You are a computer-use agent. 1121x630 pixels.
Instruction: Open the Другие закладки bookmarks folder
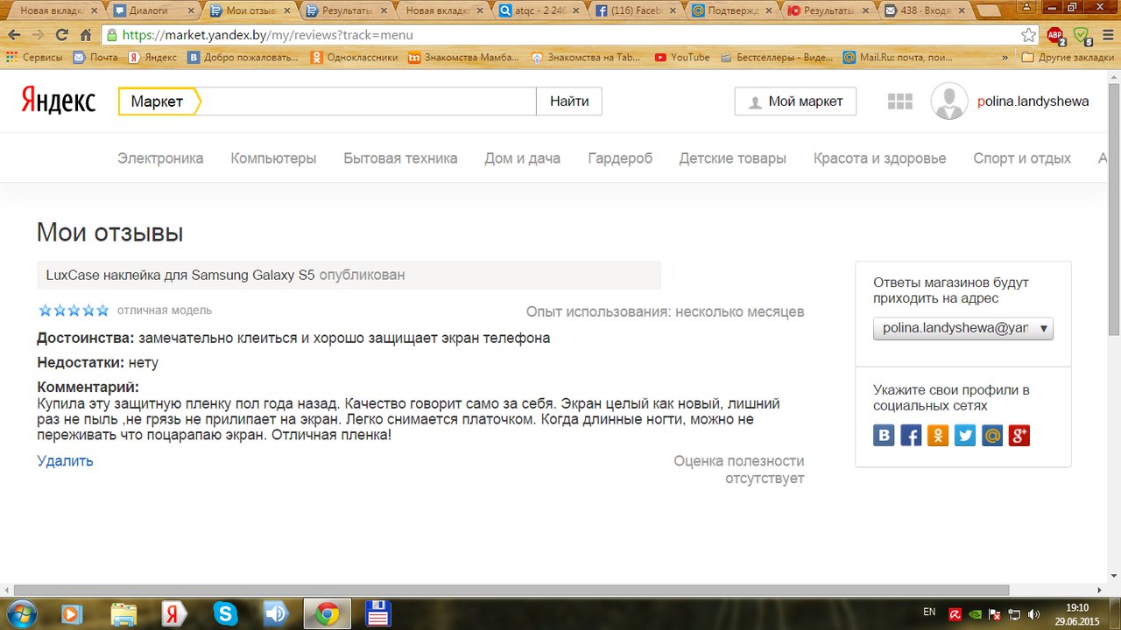(x=1068, y=58)
